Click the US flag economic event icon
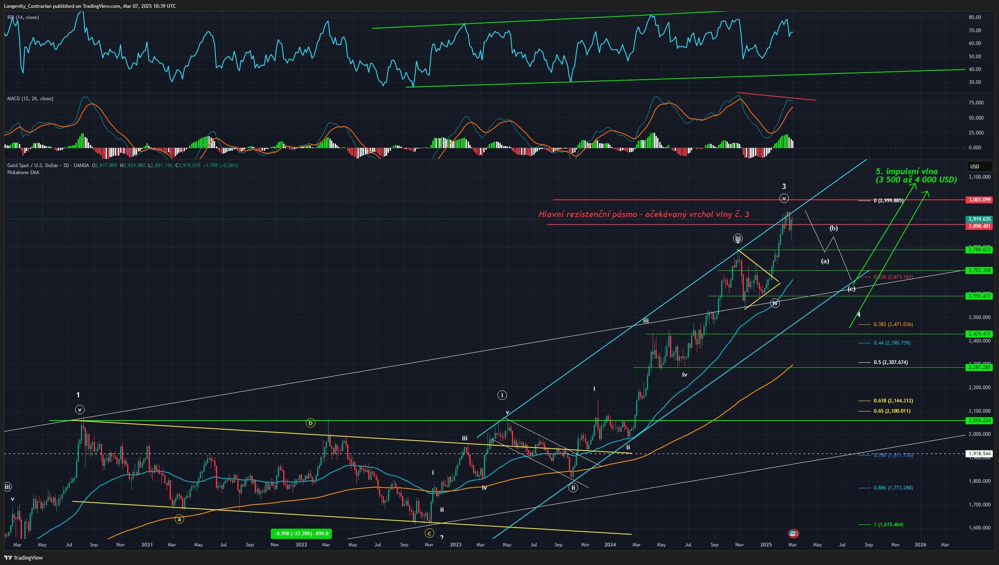The image size is (999, 565). 793,534
